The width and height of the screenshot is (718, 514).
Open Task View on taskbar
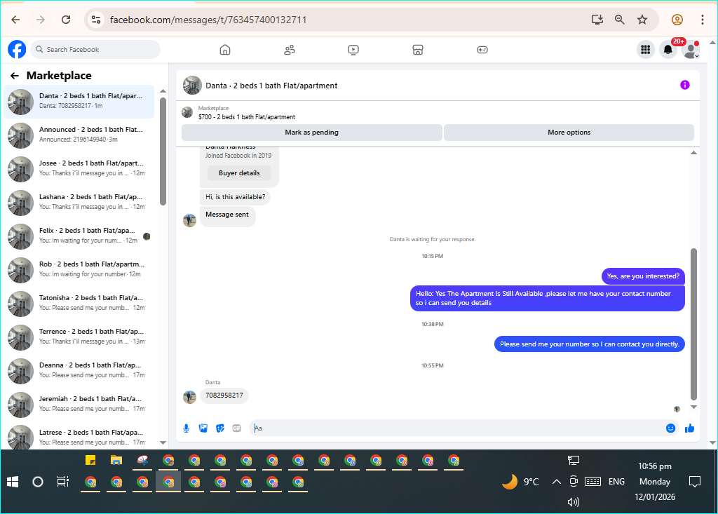coord(62,482)
